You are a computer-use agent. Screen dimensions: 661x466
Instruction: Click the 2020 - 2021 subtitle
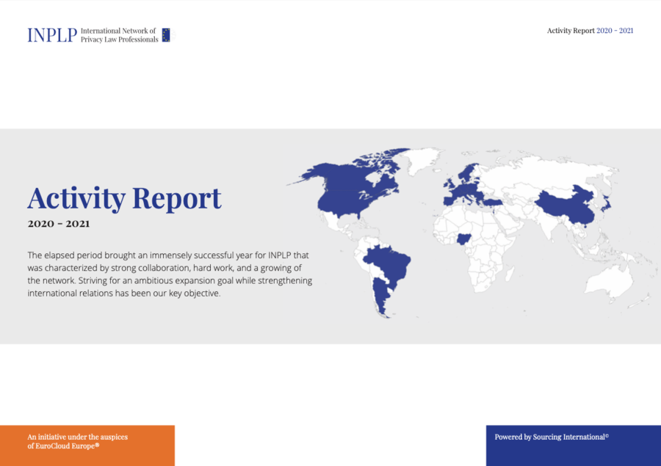pos(59,224)
